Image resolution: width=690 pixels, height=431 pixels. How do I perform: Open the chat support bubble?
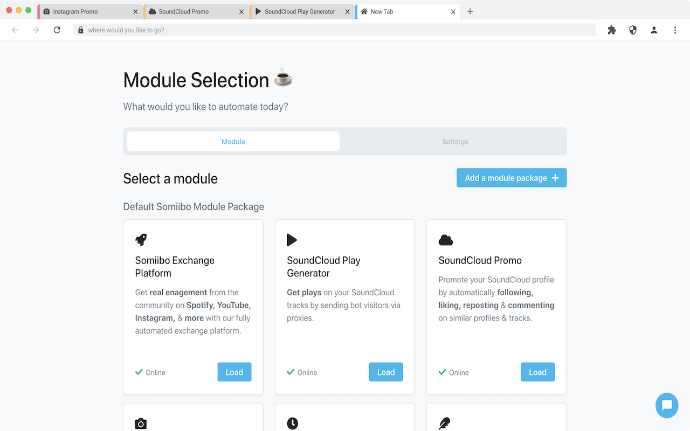pos(667,406)
